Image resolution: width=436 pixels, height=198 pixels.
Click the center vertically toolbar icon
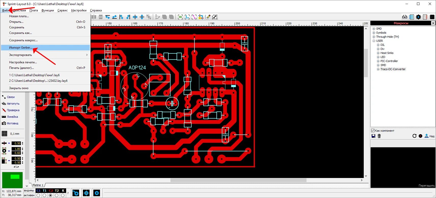(x=142, y=17)
